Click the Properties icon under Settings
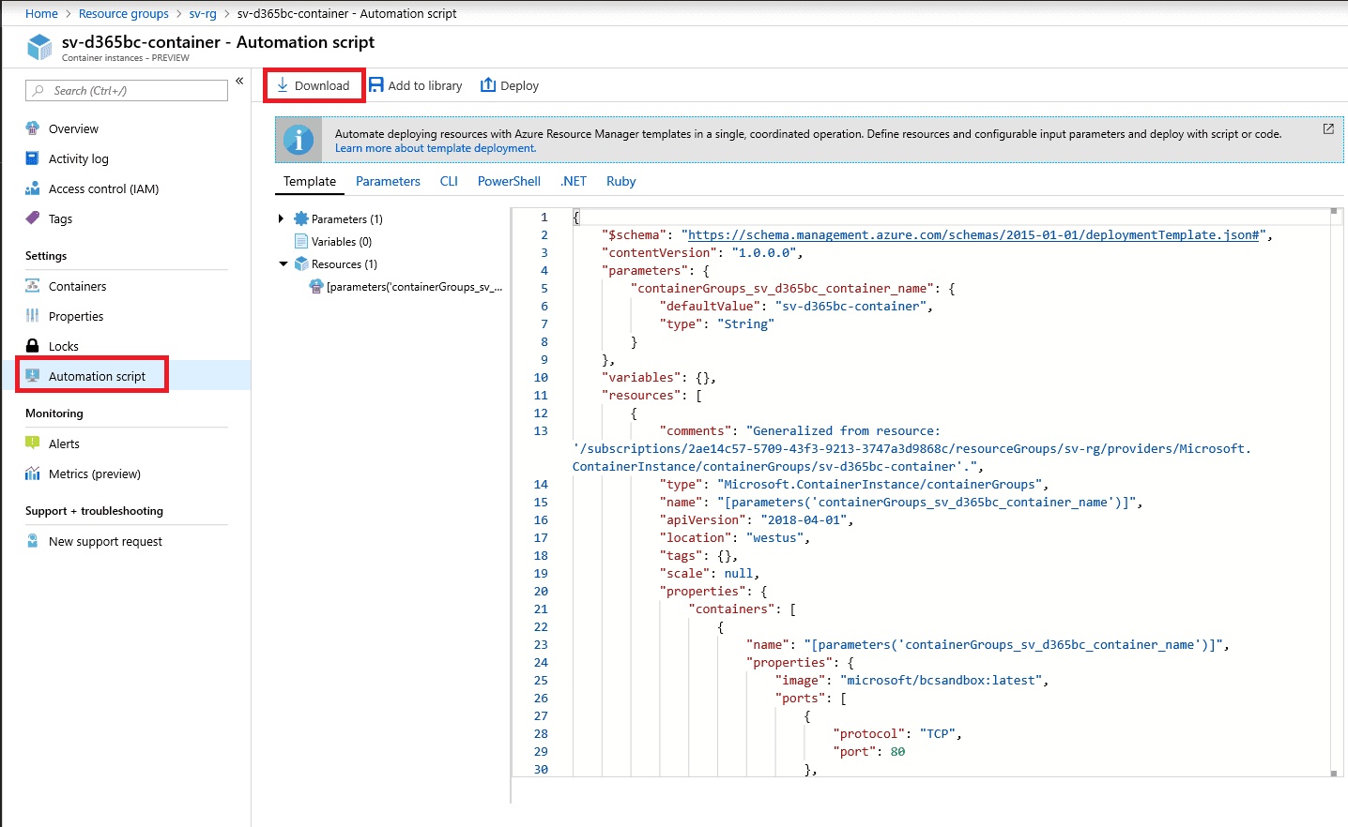 (33, 316)
